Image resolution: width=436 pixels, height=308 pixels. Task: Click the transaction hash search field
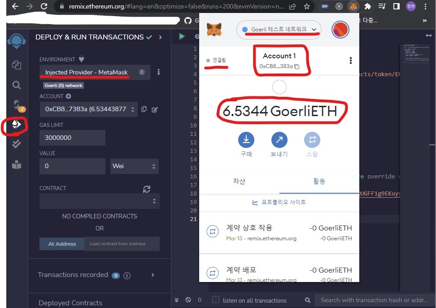click(375, 300)
